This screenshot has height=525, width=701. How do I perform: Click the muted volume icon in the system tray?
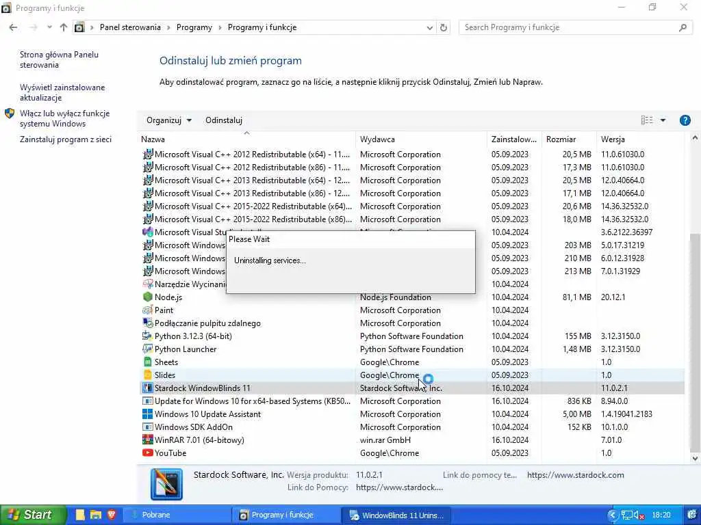(x=639, y=515)
